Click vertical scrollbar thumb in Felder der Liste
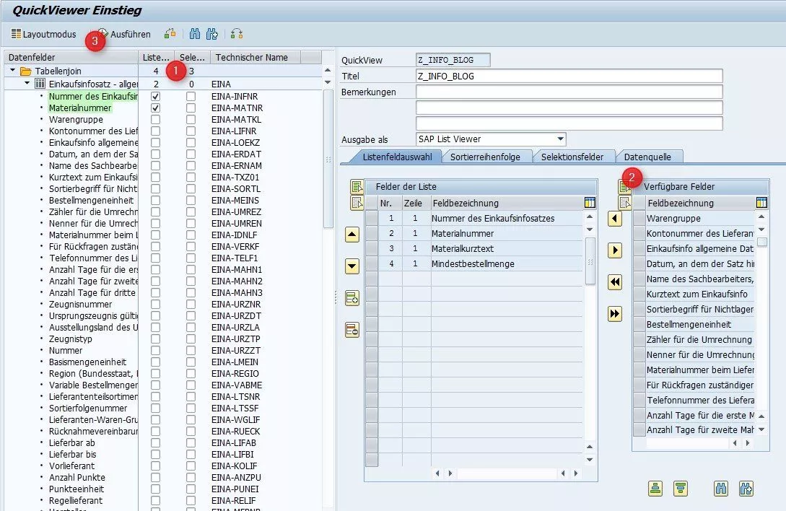 (590, 261)
